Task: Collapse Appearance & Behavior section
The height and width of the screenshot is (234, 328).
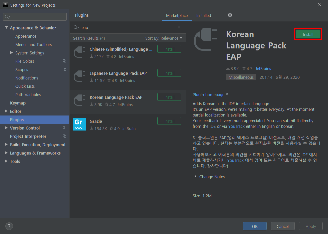Action: pyautogui.click(x=6, y=27)
